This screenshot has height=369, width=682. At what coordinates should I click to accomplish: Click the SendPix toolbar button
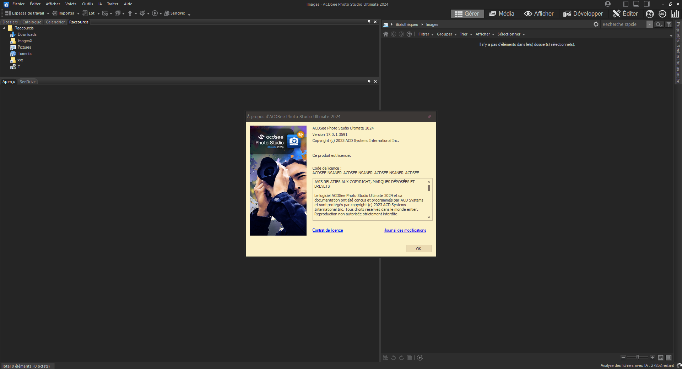[x=174, y=13]
